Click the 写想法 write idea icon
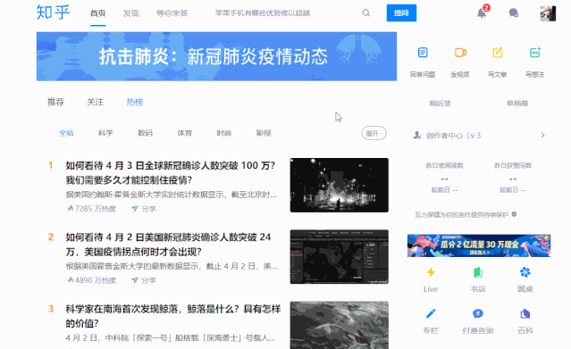 (535, 53)
